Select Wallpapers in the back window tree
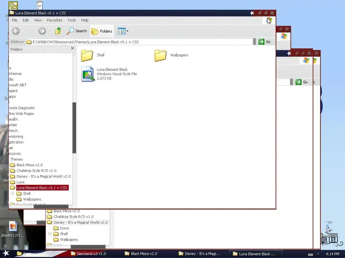Screen dimensions: 345x258 [66, 240]
